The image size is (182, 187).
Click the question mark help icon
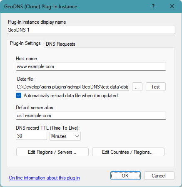153,6
